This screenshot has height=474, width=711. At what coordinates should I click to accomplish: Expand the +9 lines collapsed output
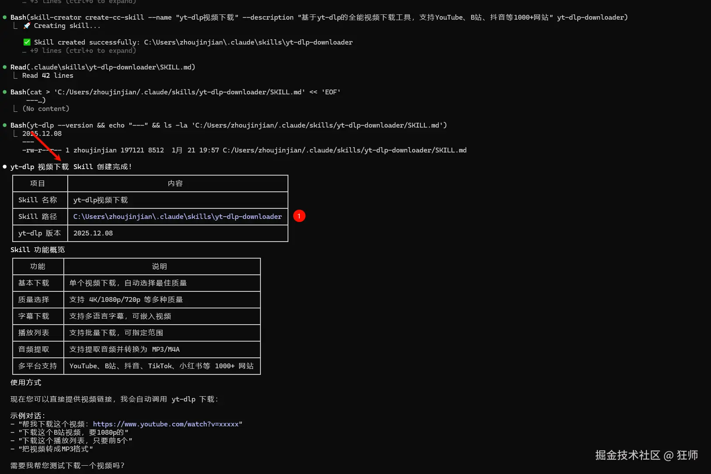79,51
